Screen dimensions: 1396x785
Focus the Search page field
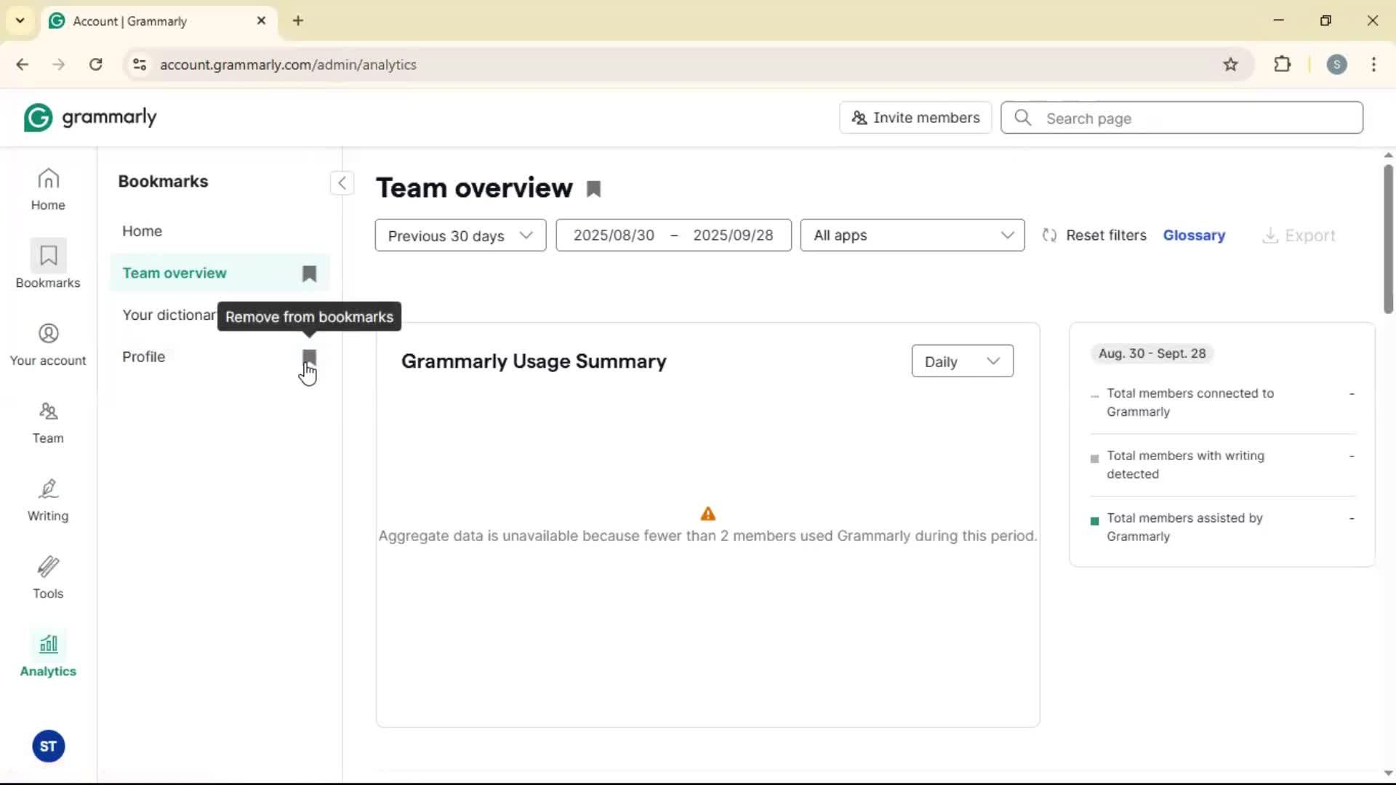(1192, 118)
